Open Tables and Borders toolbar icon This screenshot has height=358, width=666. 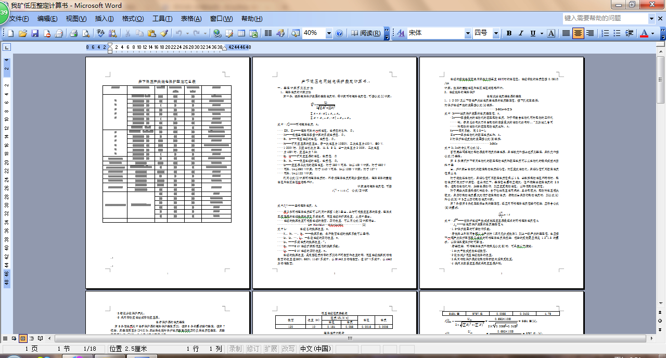click(x=229, y=33)
